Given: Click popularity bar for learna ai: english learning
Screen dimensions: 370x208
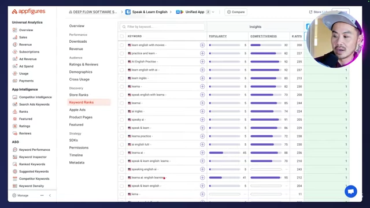Looking at the screenshot, I should pyautogui.click(x=224, y=177).
